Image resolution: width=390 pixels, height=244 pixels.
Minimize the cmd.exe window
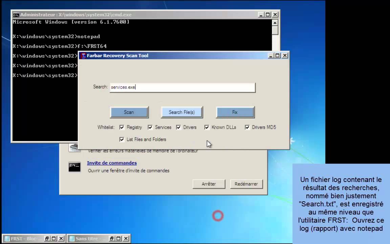[261, 15]
